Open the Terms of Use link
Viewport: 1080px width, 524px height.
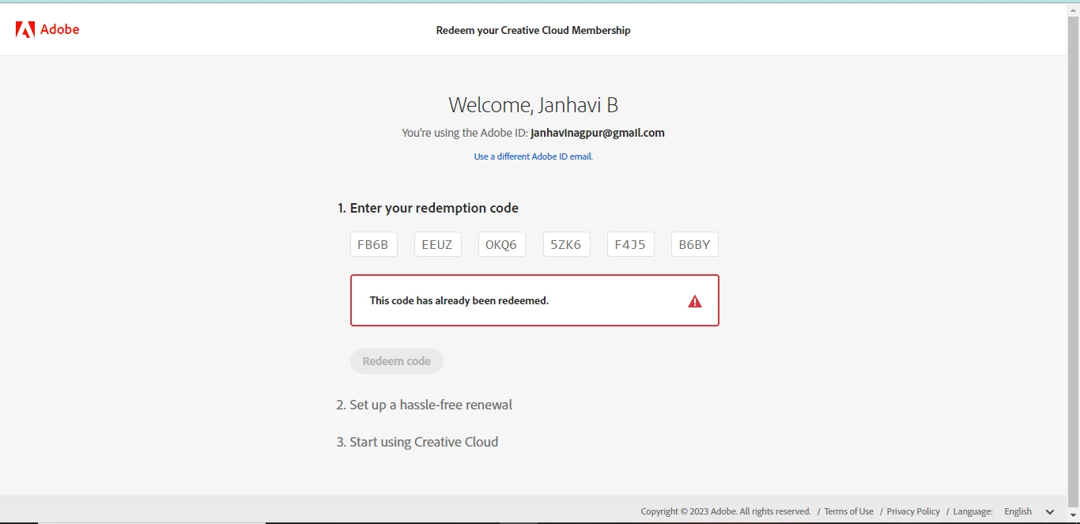coord(848,511)
